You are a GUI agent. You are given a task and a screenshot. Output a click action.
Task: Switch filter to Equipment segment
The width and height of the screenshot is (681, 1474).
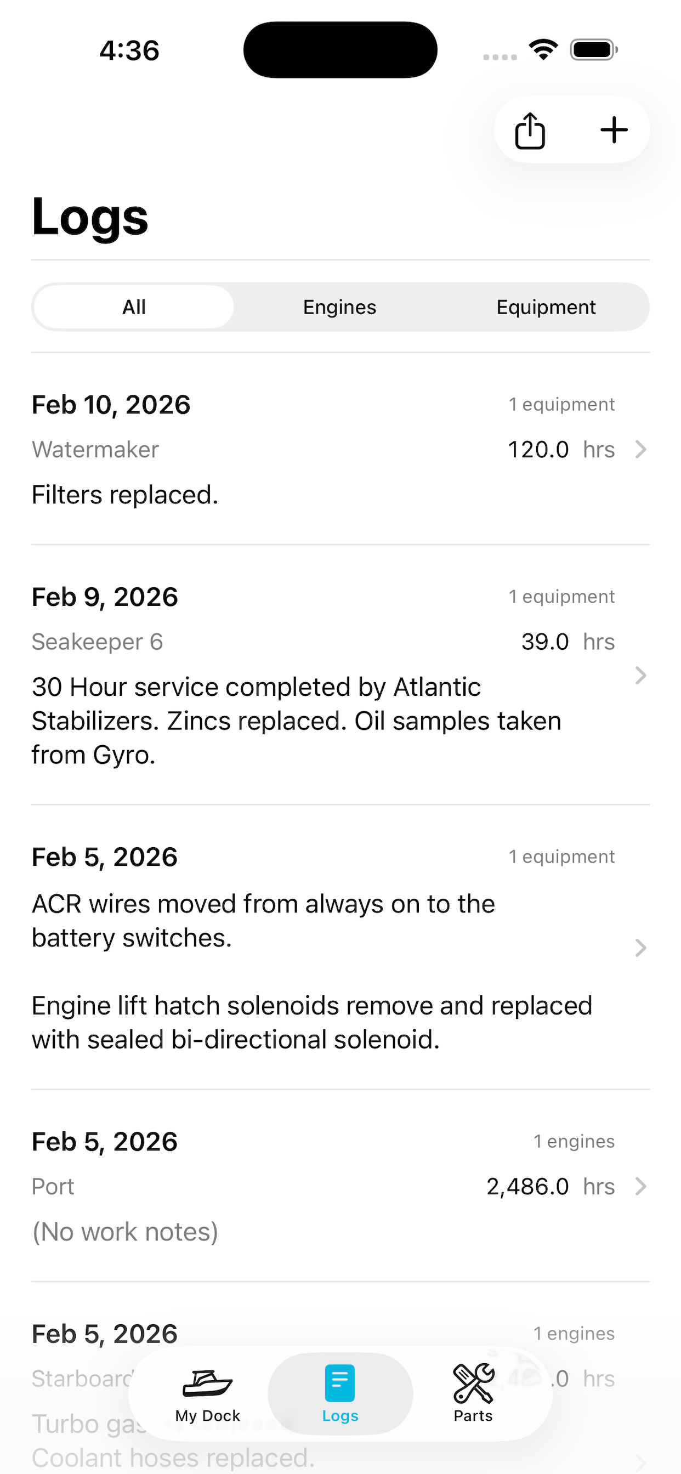point(546,307)
